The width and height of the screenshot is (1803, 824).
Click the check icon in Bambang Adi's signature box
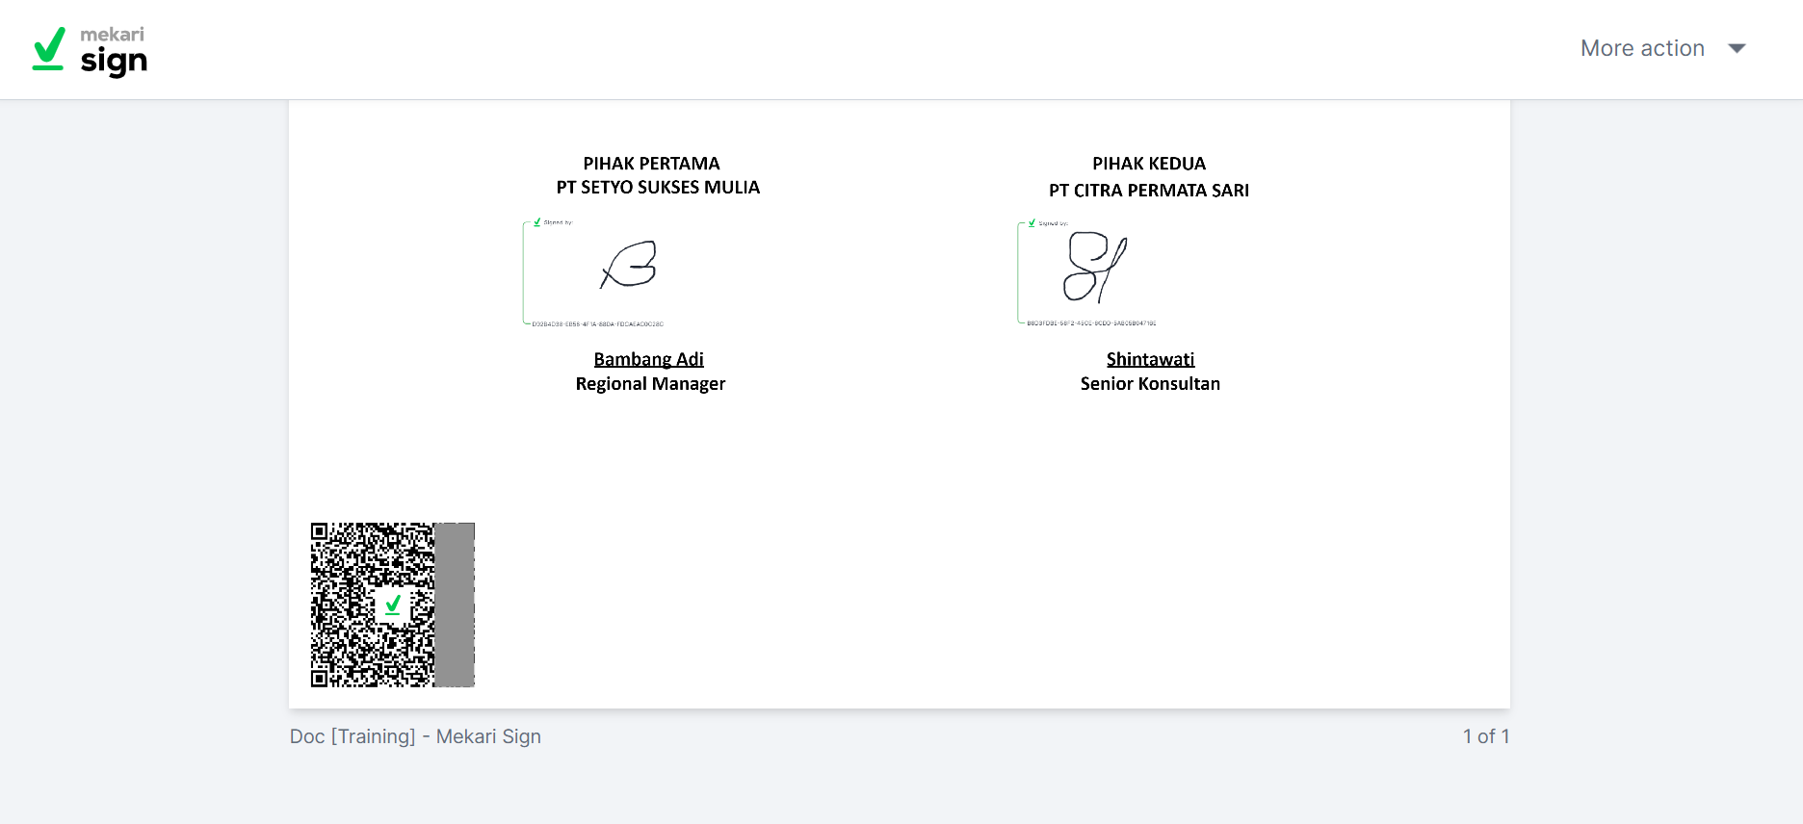click(x=537, y=222)
